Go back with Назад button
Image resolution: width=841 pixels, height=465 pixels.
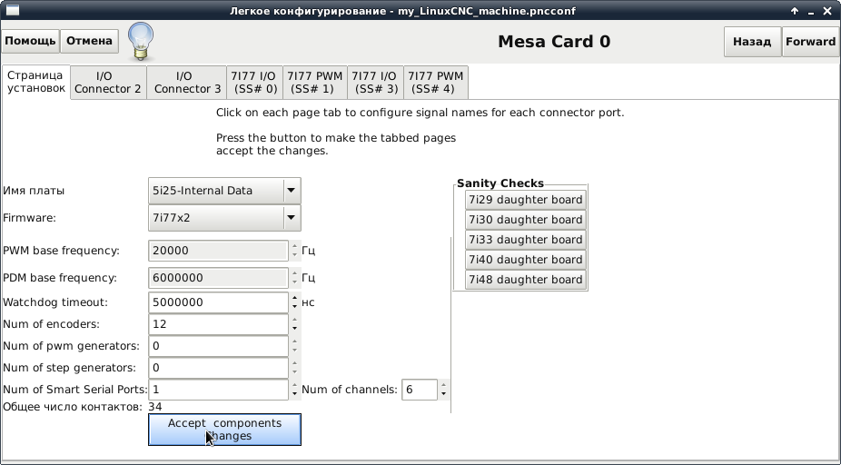click(x=751, y=42)
